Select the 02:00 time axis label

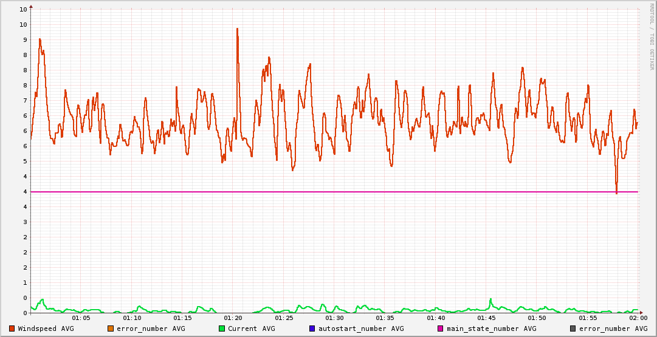(638, 318)
